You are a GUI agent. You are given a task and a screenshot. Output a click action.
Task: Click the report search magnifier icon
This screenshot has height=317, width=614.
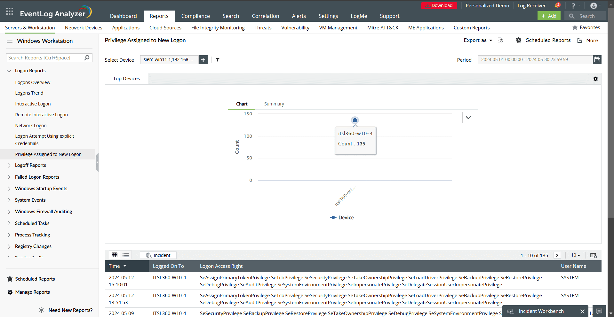(87, 58)
